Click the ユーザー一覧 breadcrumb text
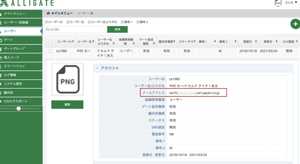Image resolution: width=300 pixels, height=164 pixels. (x=85, y=13)
